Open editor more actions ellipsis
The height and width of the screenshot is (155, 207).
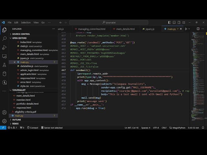pos(203,29)
